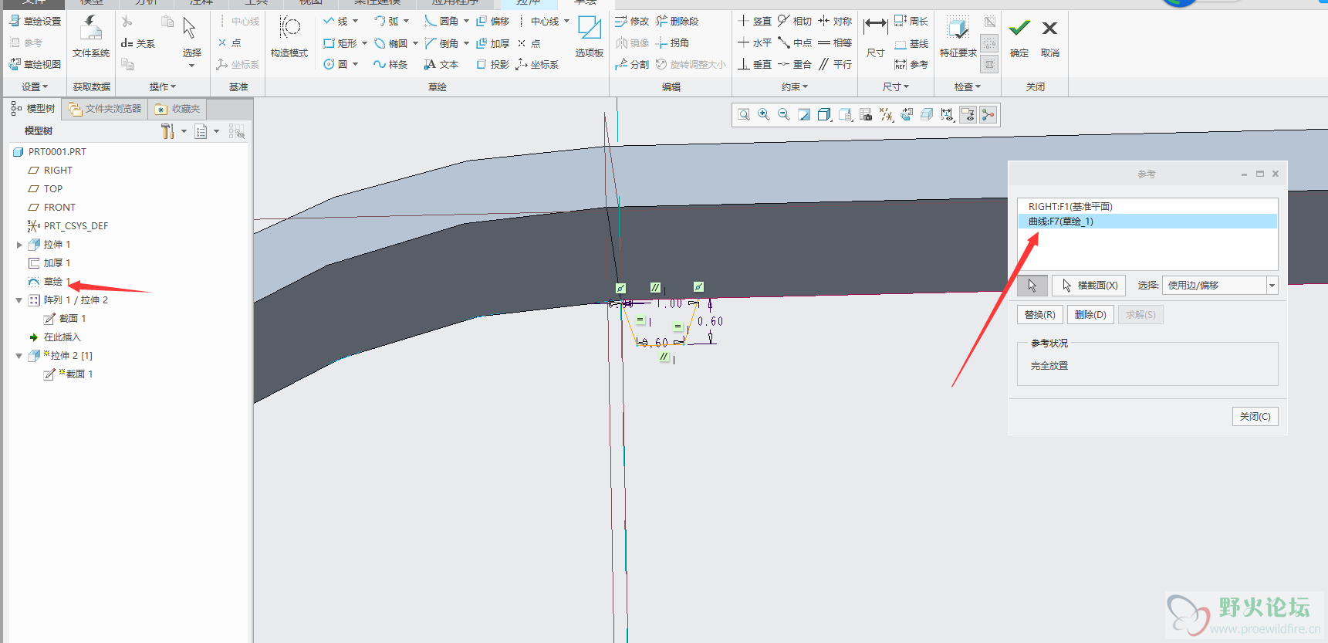Open the 收藏夹 favorites tab
This screenshot has height=643, width=1328.
(177, 109)
